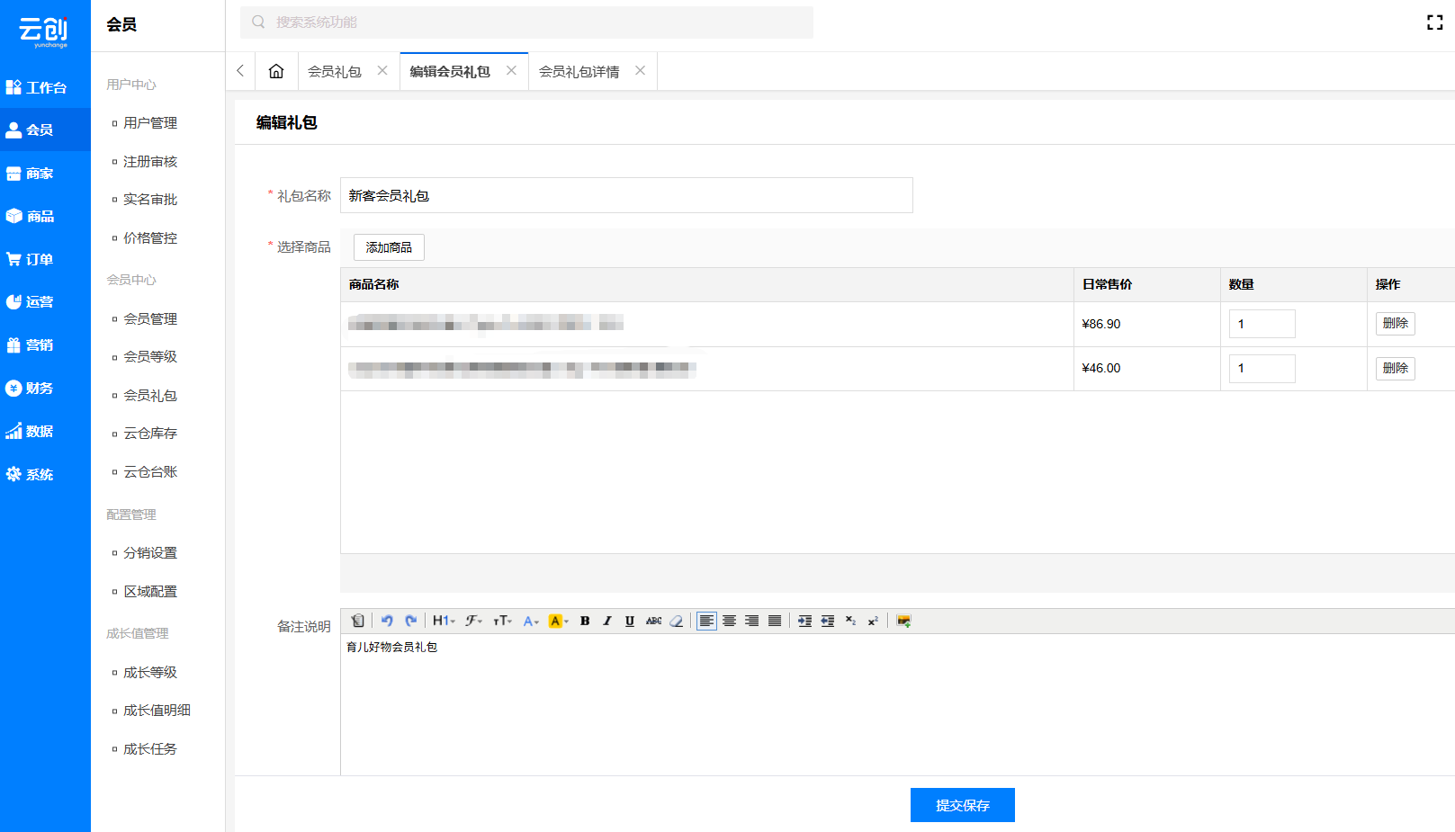1455x832 pixels.
Task: Open the 商家 merchant section
Action: pyautogui.click(x=45, y=173)
